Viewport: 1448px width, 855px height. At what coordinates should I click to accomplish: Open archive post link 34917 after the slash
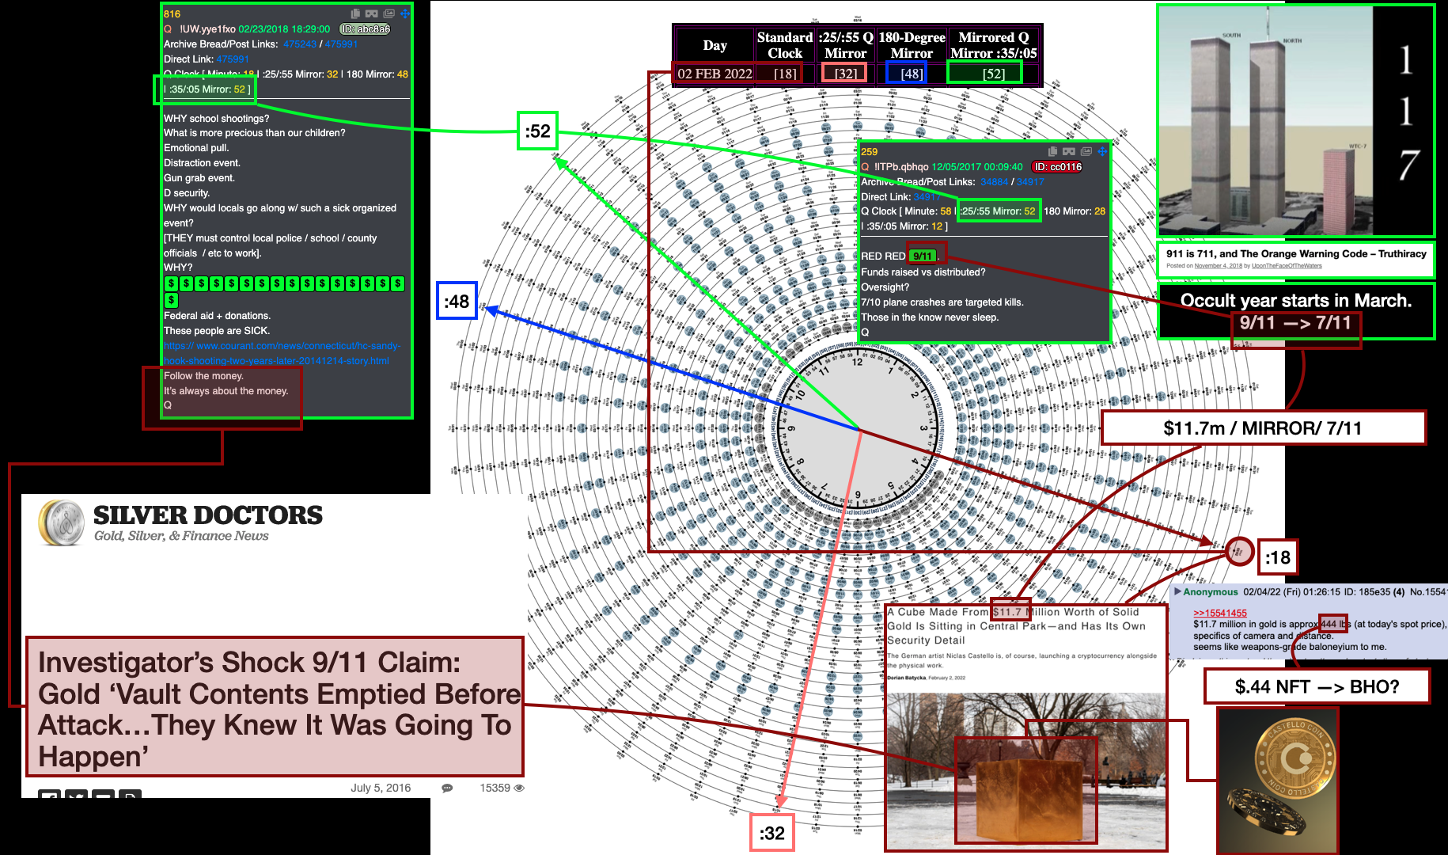click(x=1030, y=182)
